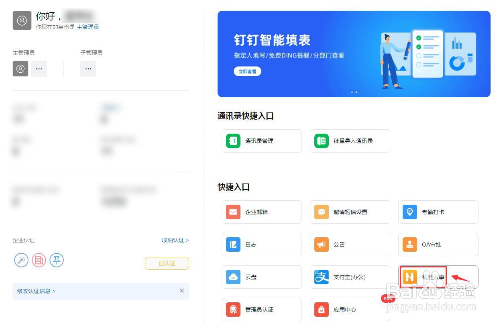Open the 应用中心 app center

click(x=350, y=310)
